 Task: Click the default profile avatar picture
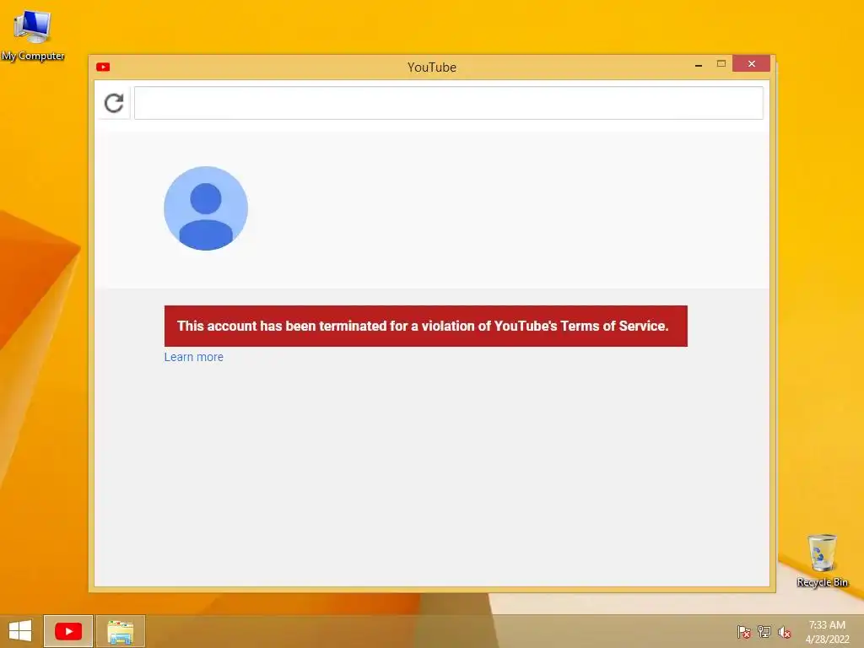[x=206, y=208]
